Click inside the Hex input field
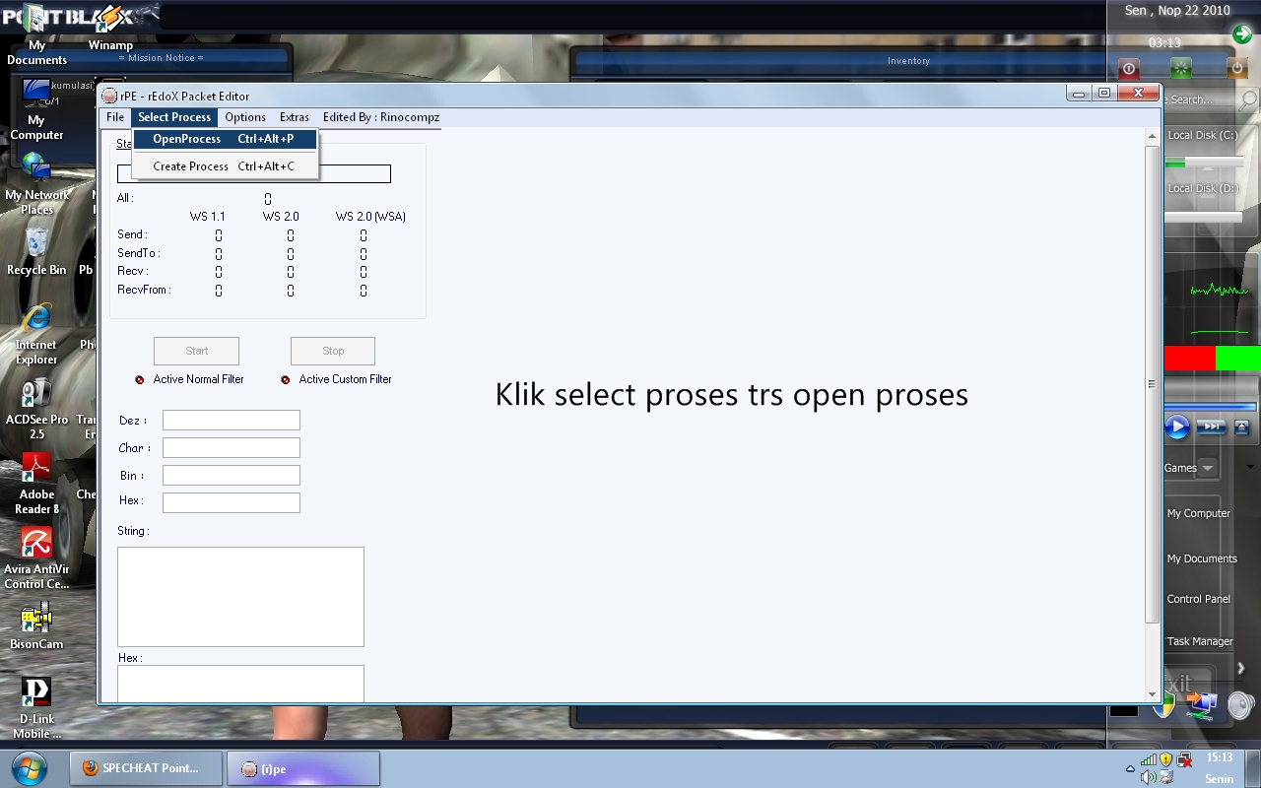The height and width of the screenshot is (788, 1261). tap(231, 501)
